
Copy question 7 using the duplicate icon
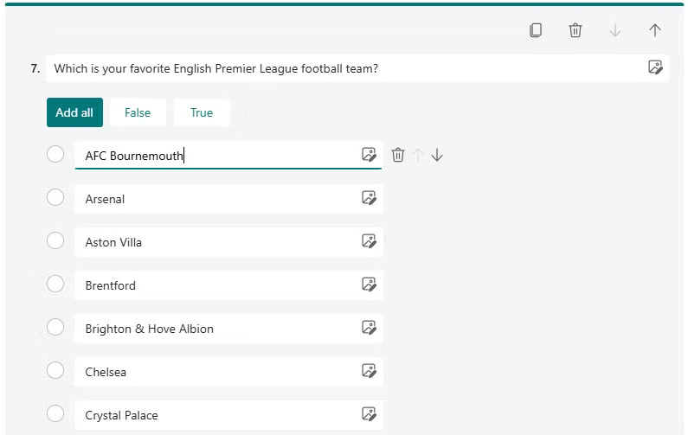tap(536, 30)
